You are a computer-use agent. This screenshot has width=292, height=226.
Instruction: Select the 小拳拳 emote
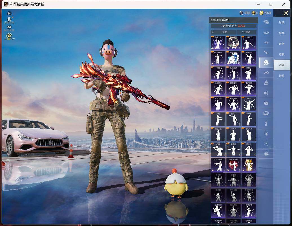tap(249, 119)
